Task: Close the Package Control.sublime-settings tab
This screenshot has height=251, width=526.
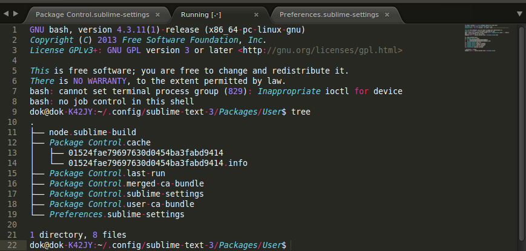Action: 157,14
